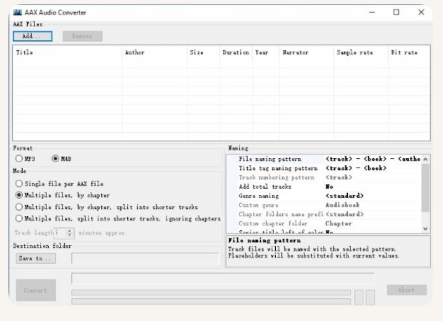Sort by Duration column header
This screenshot has width=443, height=321.
click(236, 53)
